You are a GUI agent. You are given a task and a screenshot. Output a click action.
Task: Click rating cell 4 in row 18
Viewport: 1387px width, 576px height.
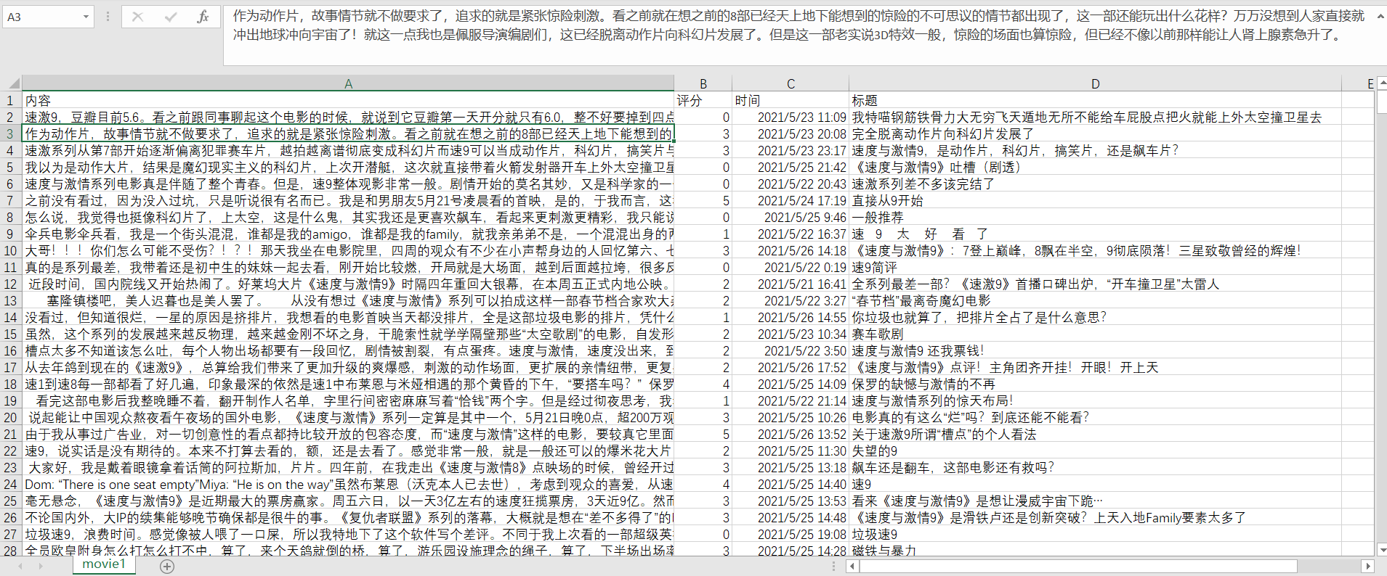(x=703, y=384)
